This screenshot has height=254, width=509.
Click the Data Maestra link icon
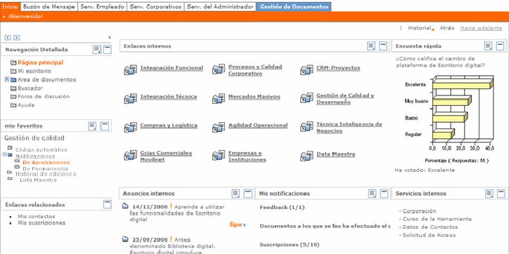307,156
